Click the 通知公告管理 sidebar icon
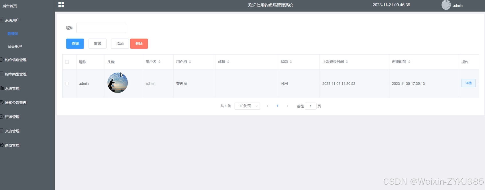Screen dimensions: 485x190 [x=1, y=102]
